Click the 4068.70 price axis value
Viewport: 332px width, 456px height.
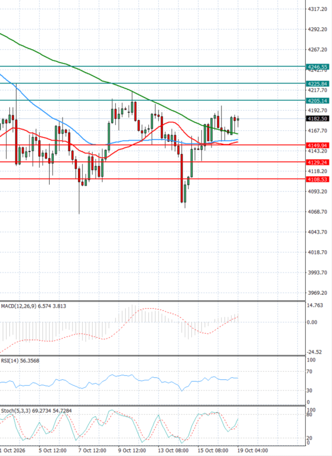click(317, 212)
